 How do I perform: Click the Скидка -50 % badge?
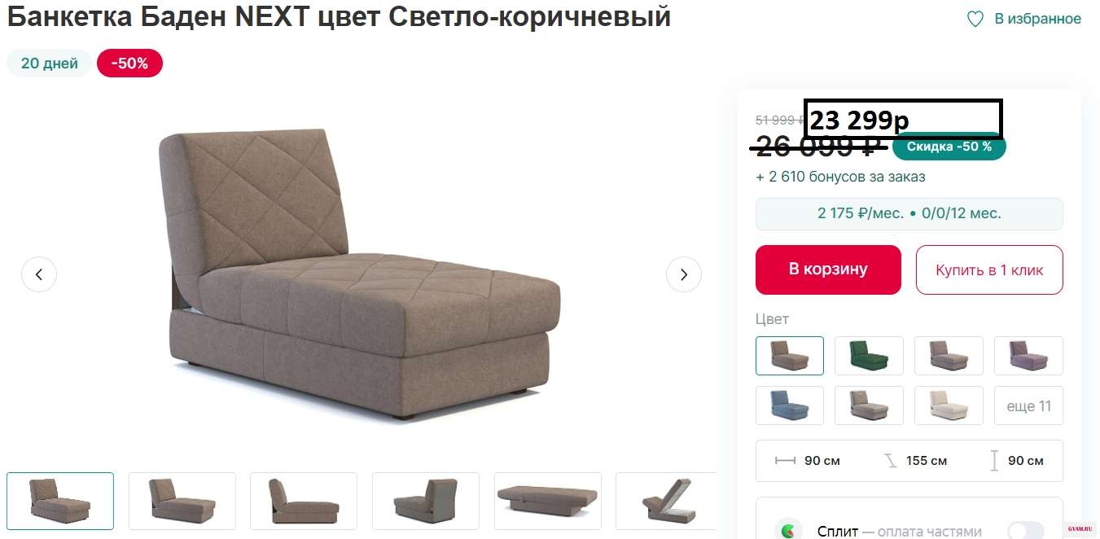[x=949, y=147]
